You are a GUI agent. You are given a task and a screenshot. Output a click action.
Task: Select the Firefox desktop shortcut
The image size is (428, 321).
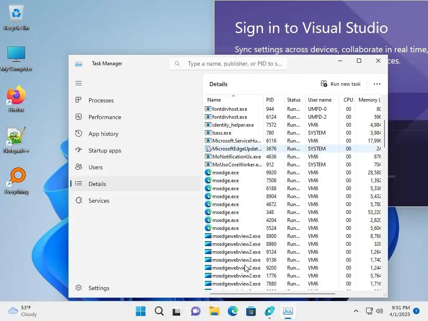pos(16,99)
